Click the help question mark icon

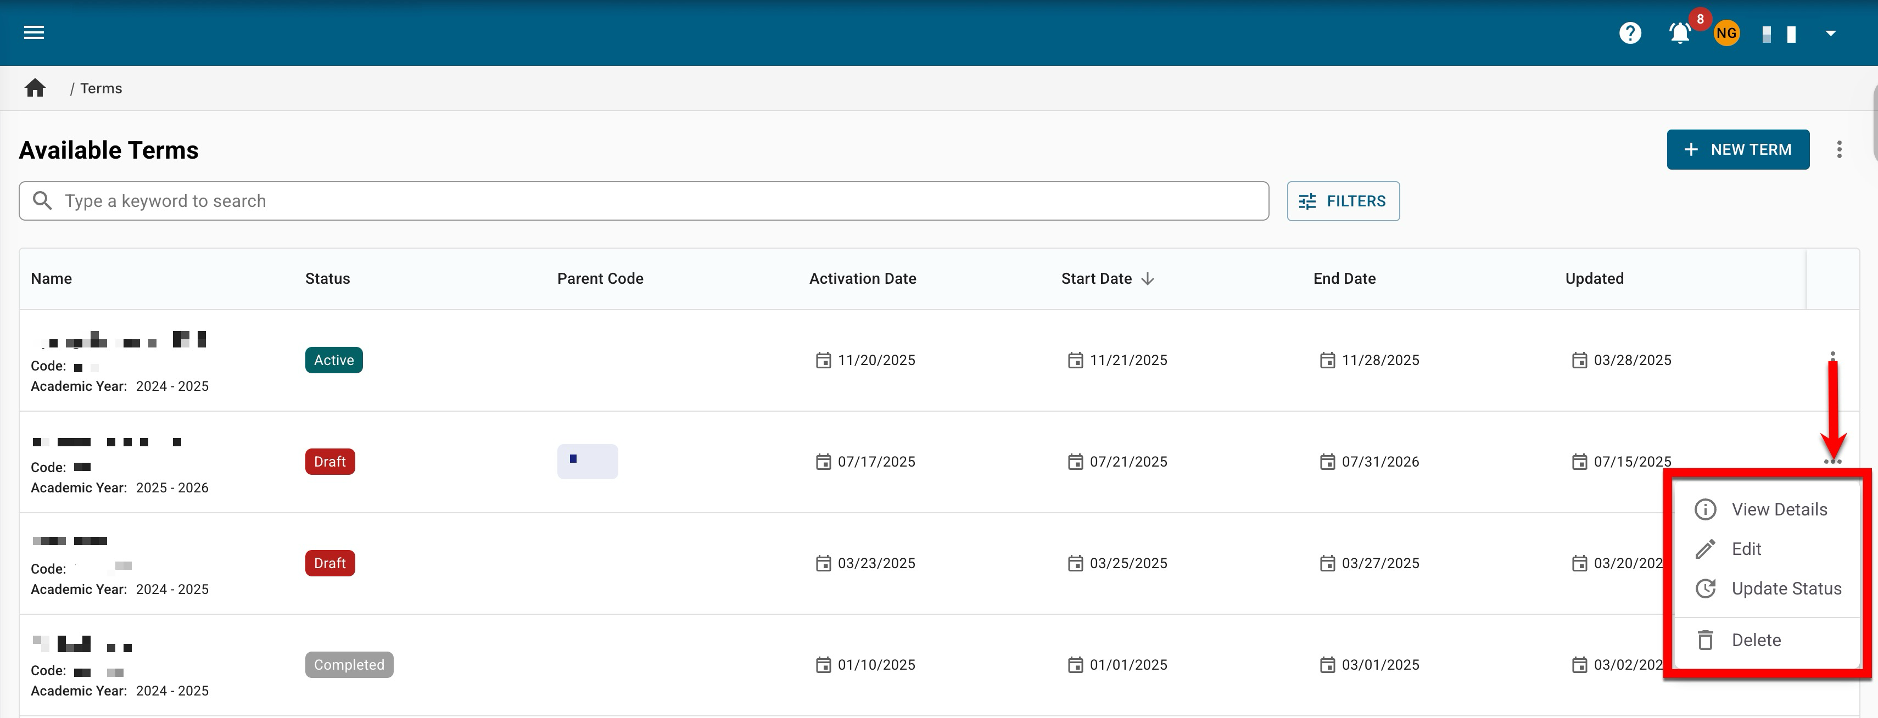(1630, 33)
